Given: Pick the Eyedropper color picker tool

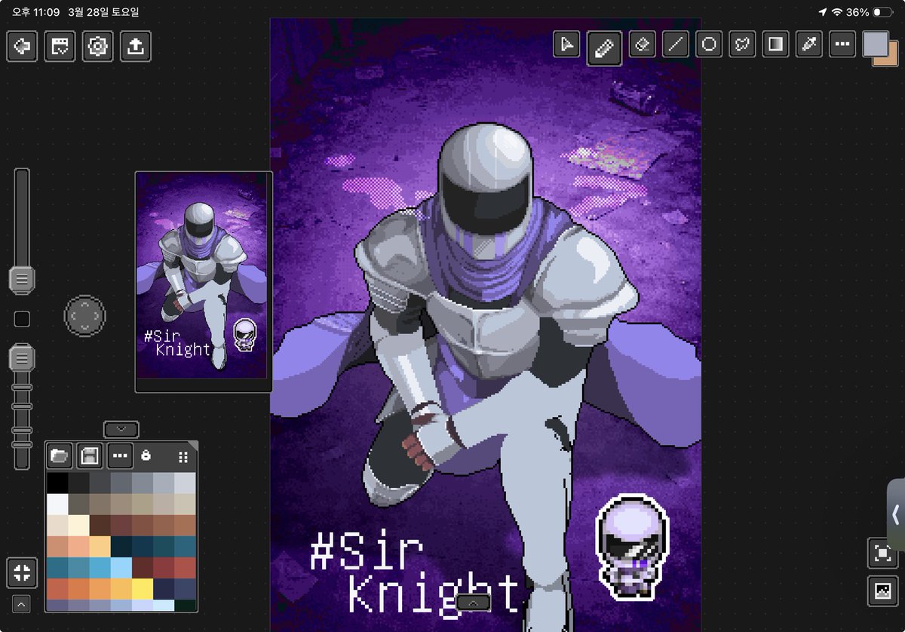Looking at the screenshot, I should click(808, 44).
